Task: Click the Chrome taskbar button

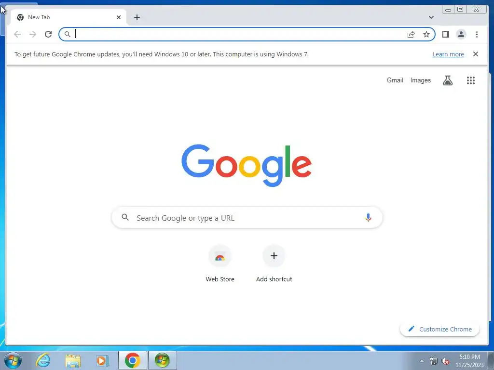Action: (x=133, y=360)
